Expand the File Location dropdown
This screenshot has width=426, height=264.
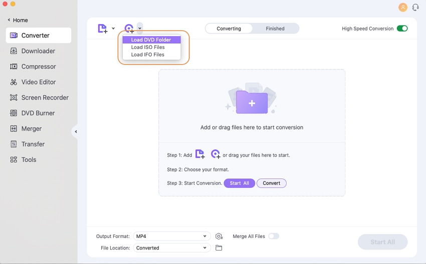(171, 248)
